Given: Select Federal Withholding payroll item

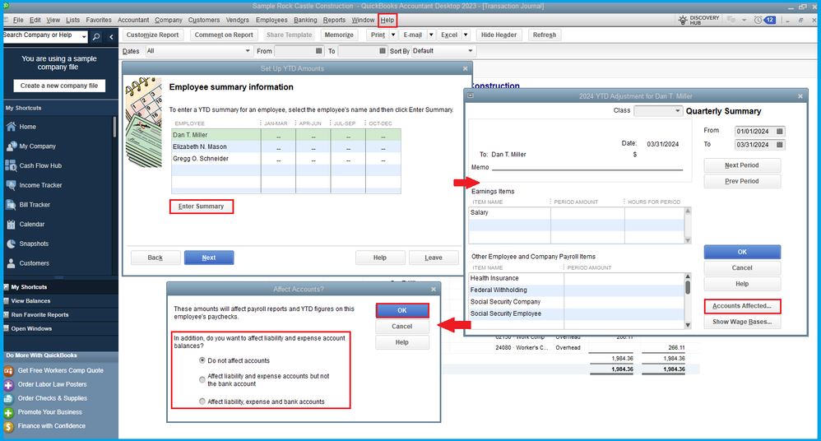Looking at the screenshot, I should tap(577, 290).
